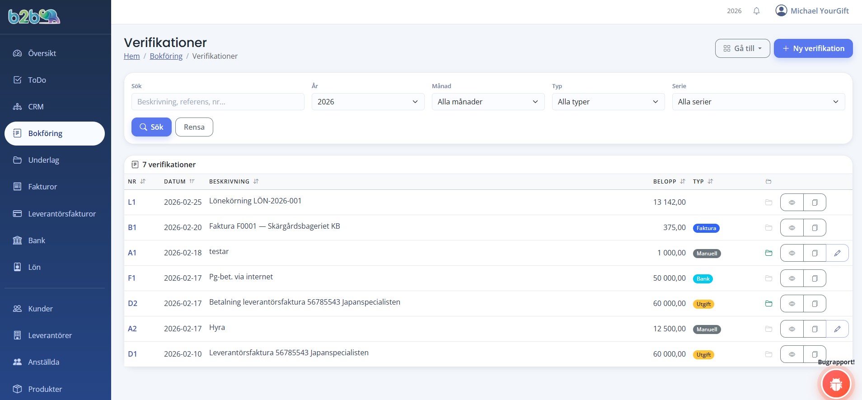Screen dimensions: 862x400
Task: Copy verification L1 using its copy icon
Action: coord(815,202)
